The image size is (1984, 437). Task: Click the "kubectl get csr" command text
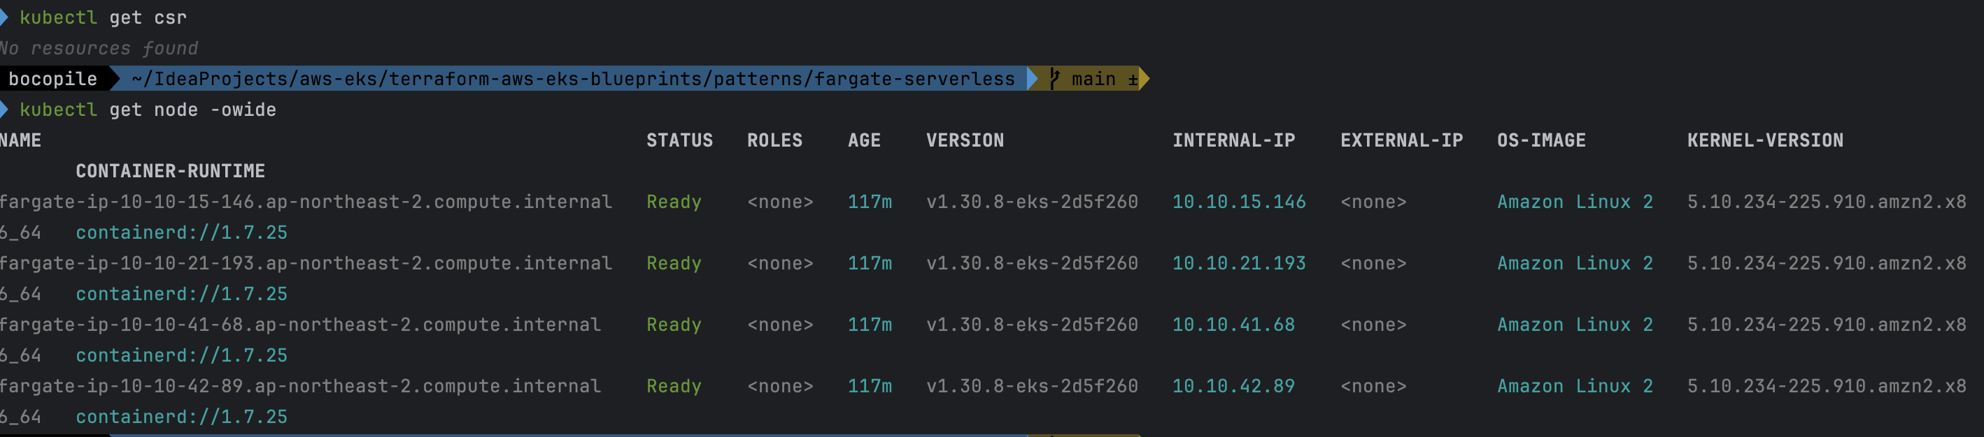click(x=102, y=17)
